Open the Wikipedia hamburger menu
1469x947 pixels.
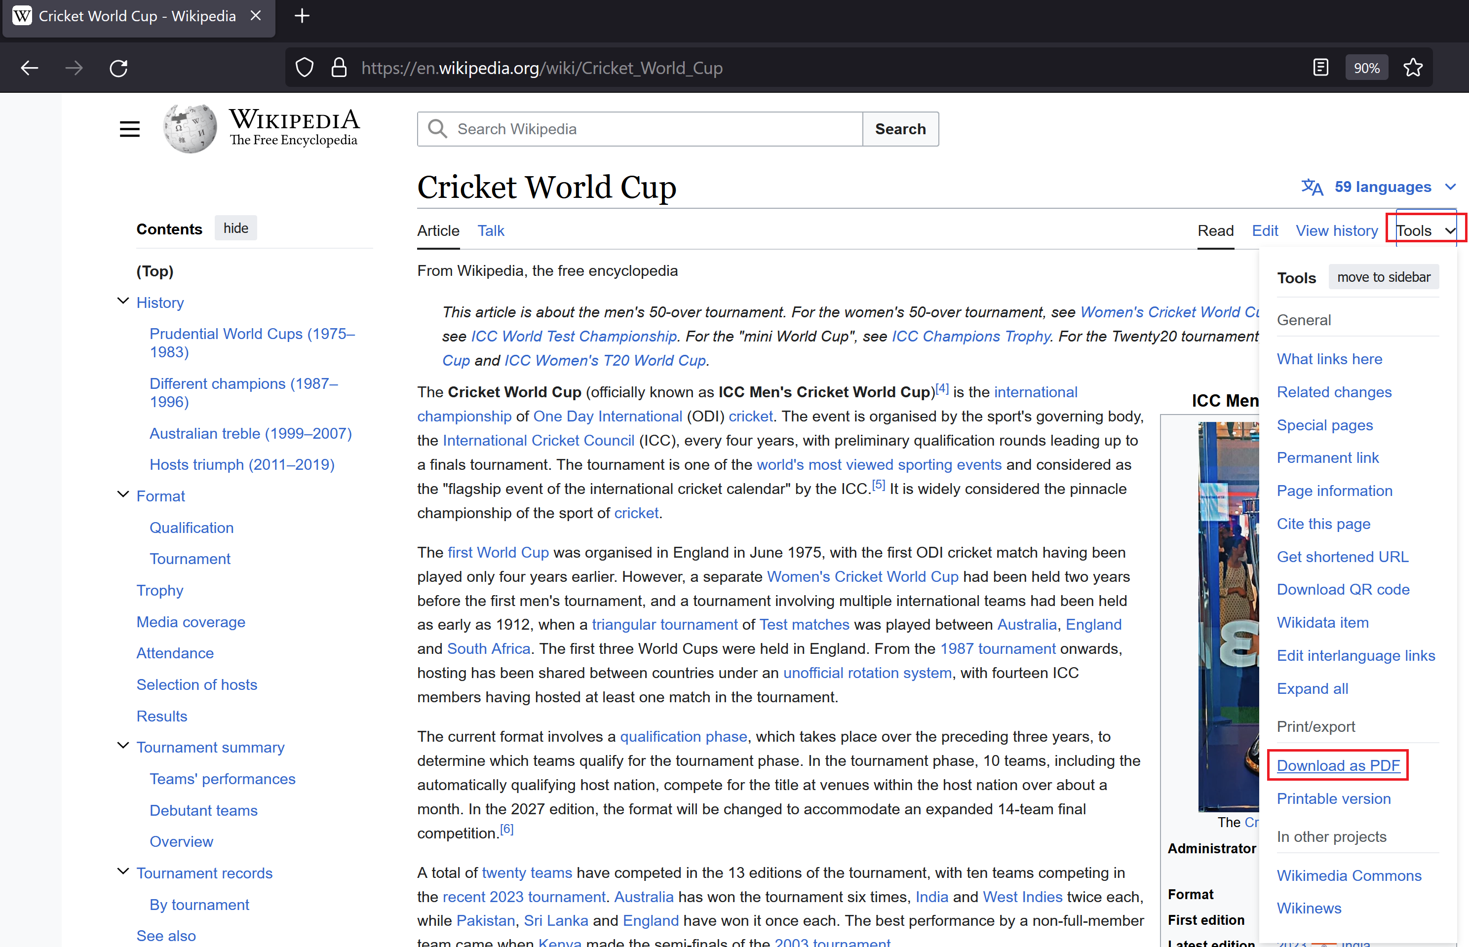(x=129, y=128)
